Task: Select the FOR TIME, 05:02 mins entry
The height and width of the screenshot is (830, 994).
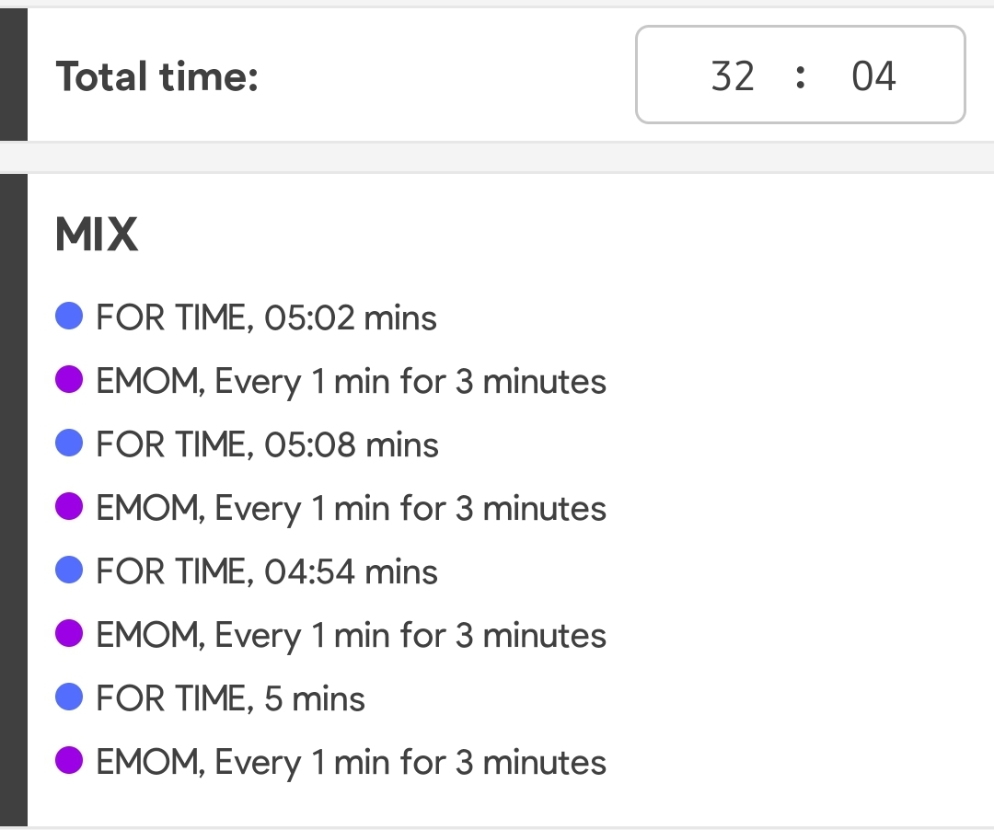Action: point(266,317)
